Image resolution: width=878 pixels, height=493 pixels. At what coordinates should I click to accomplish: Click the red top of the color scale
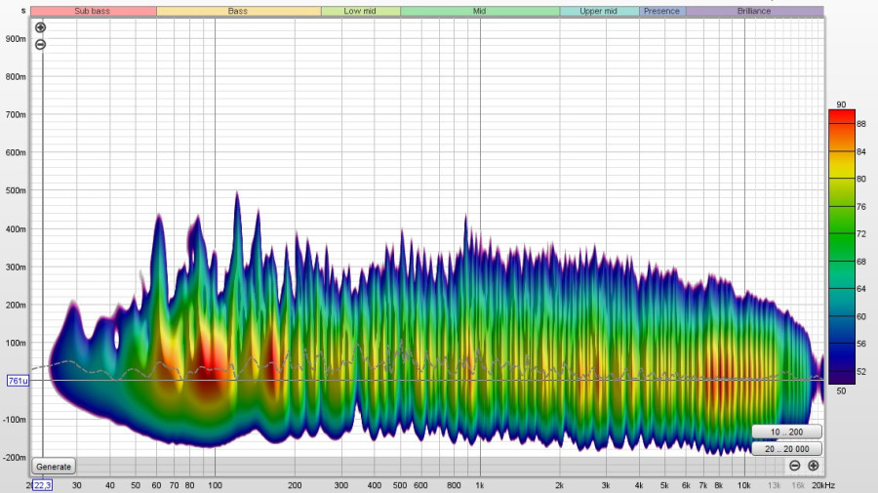point(841,115)
